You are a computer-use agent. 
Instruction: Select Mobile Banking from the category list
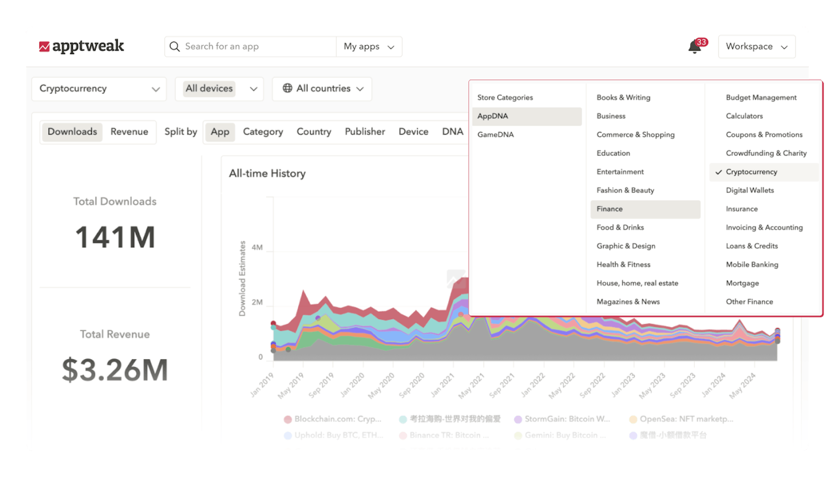pyautogui.click(x=752, y=264)
